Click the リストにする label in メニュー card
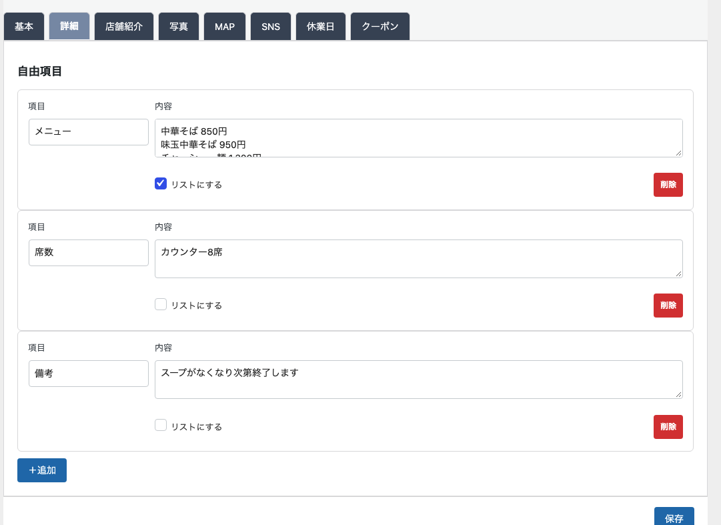This screenshot has width=721, height=525. click(196, 185)
